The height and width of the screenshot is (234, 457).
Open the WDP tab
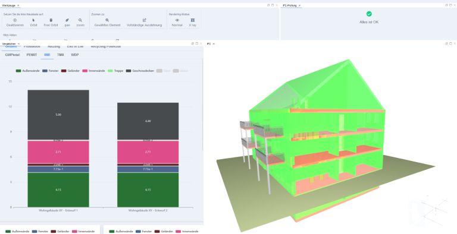(75, 55)
